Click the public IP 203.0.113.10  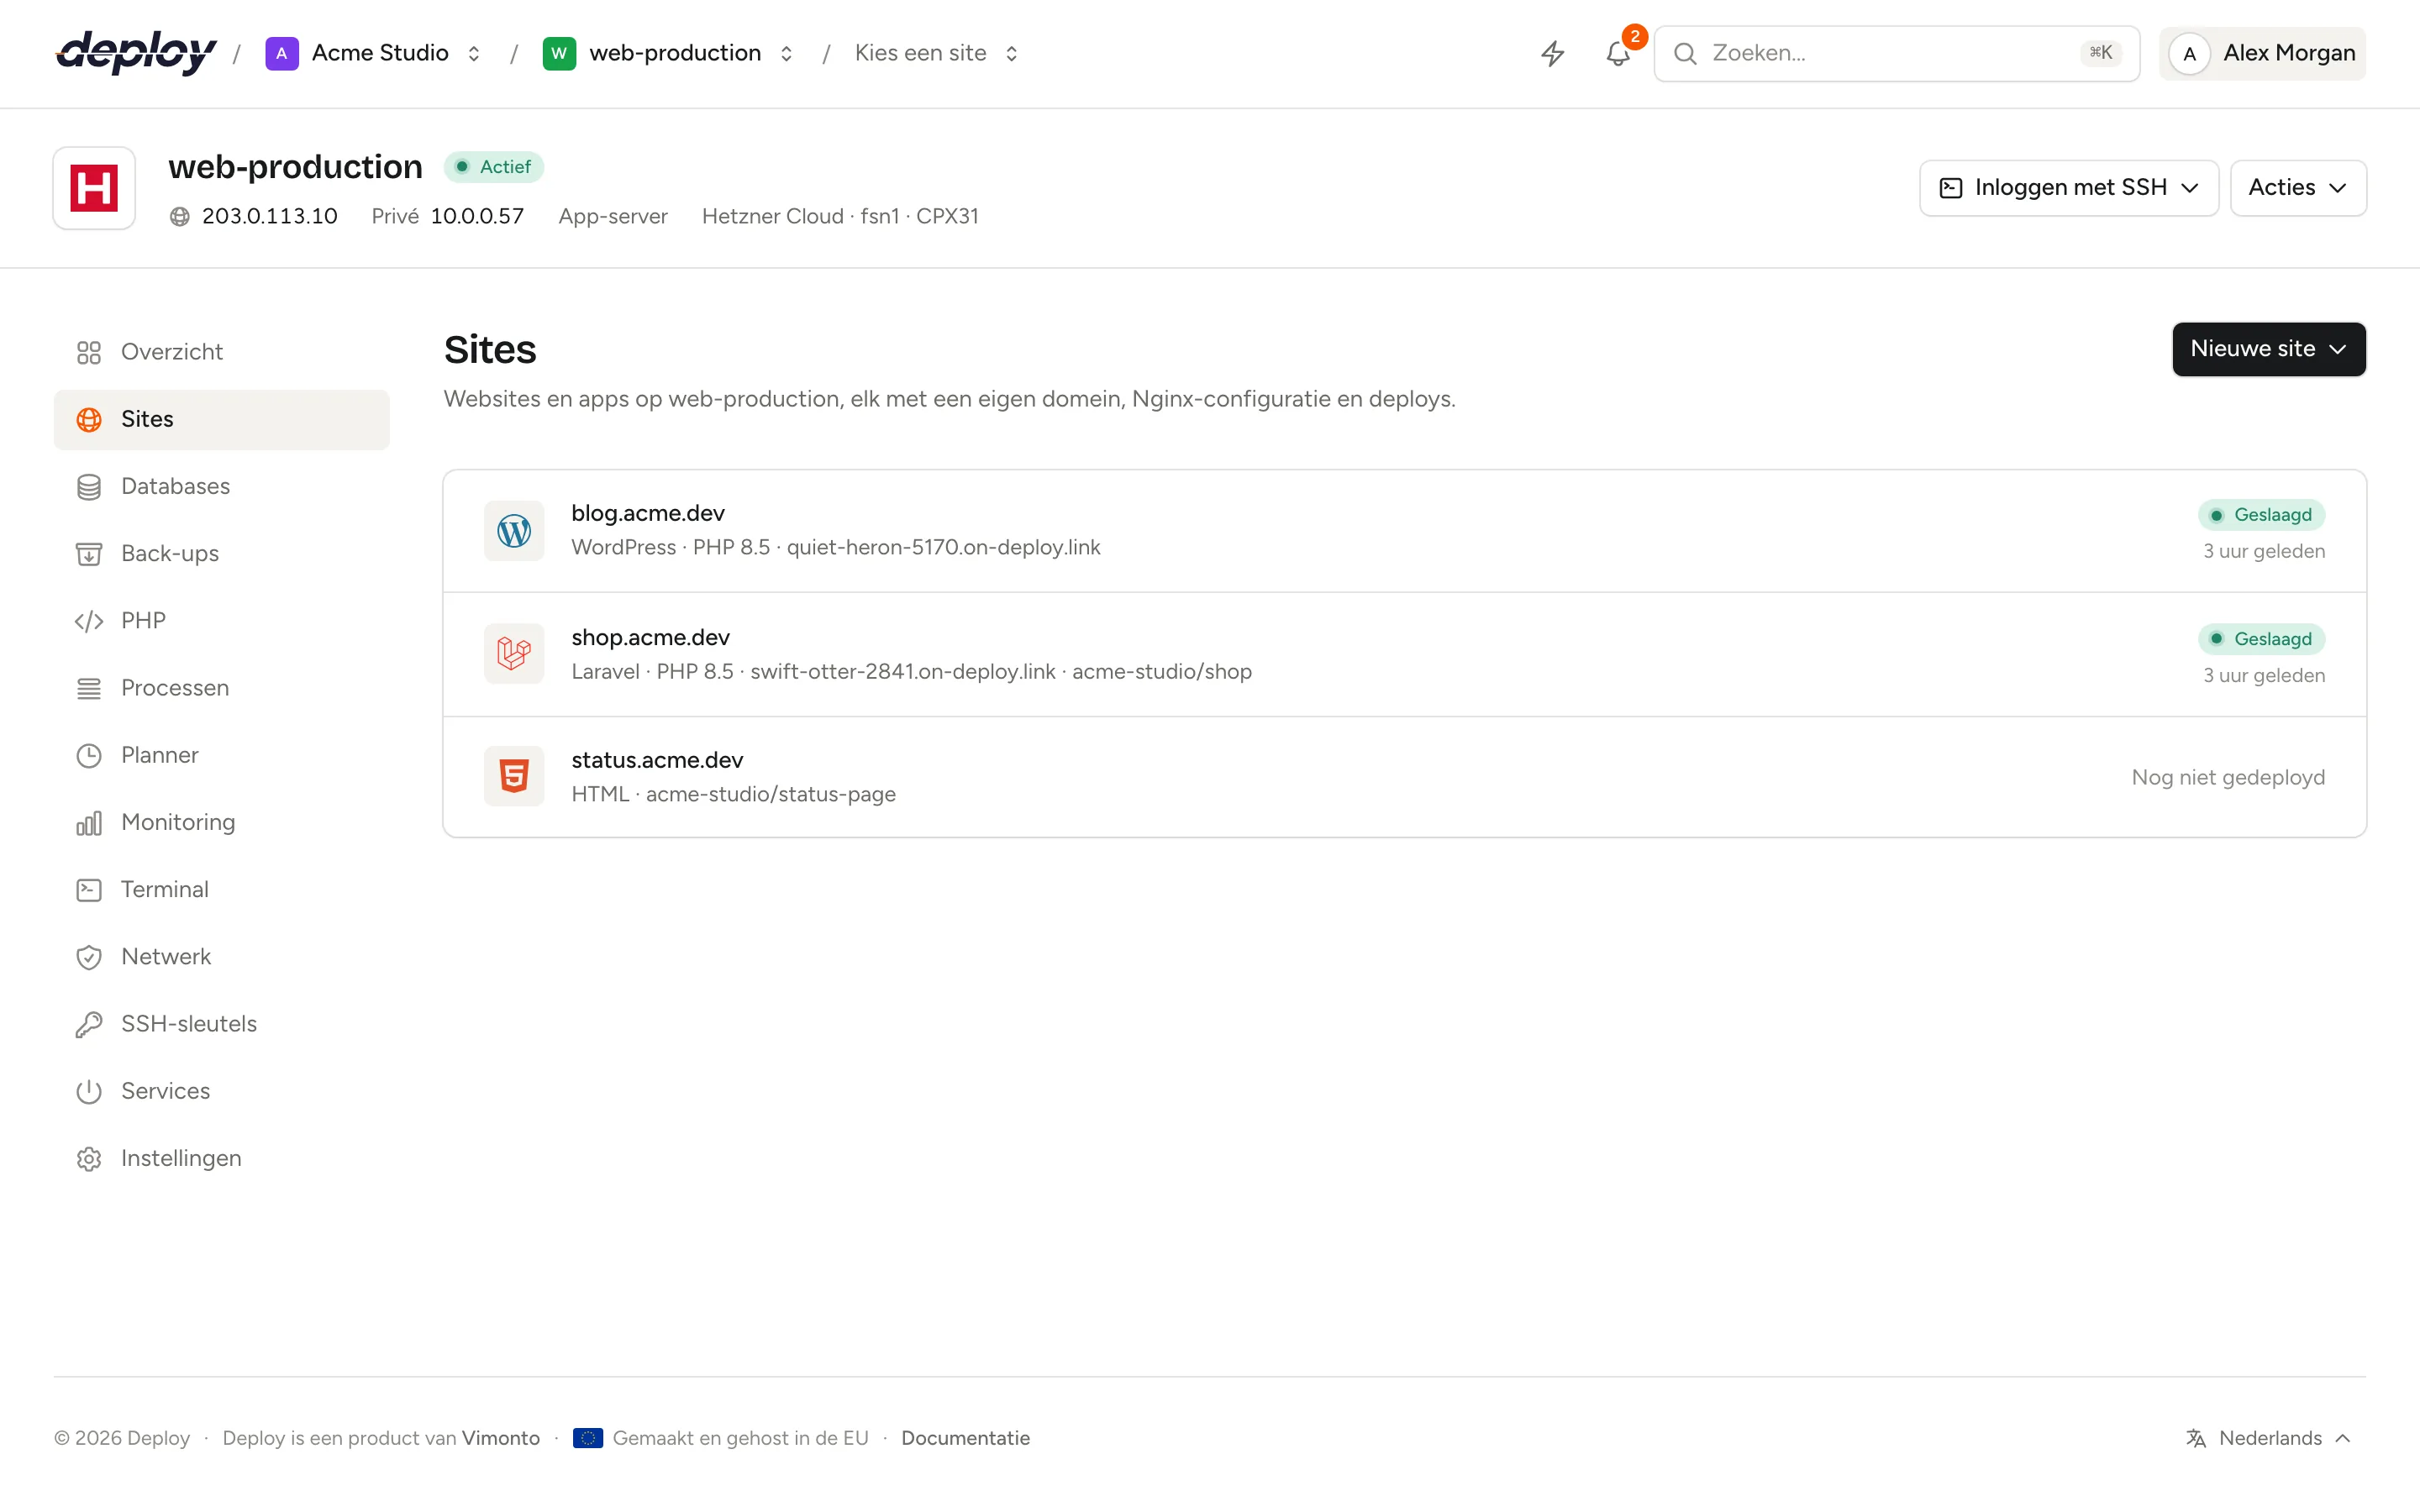pos(270,217)
